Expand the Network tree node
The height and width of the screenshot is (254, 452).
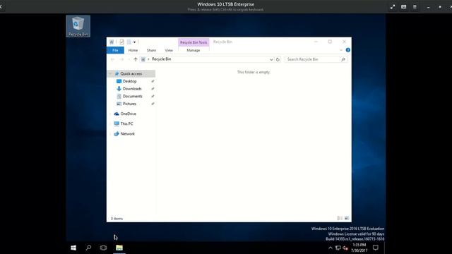pyautogui.click(x=110, y=133)
